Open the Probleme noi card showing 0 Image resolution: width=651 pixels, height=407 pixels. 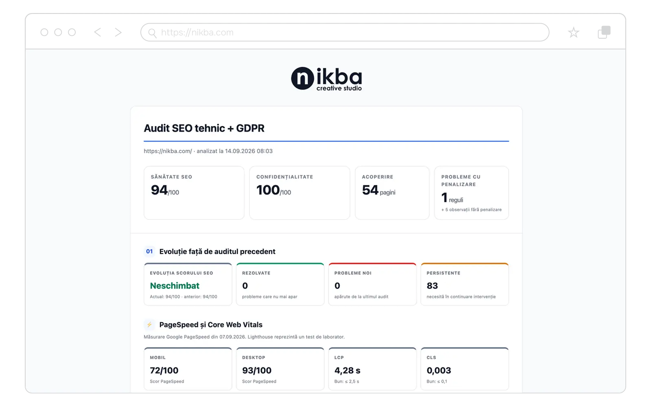pyautogui.click(x=372, y=284)
